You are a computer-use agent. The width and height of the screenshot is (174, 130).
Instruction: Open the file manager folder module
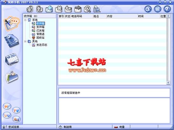click(x=12, y=77)
